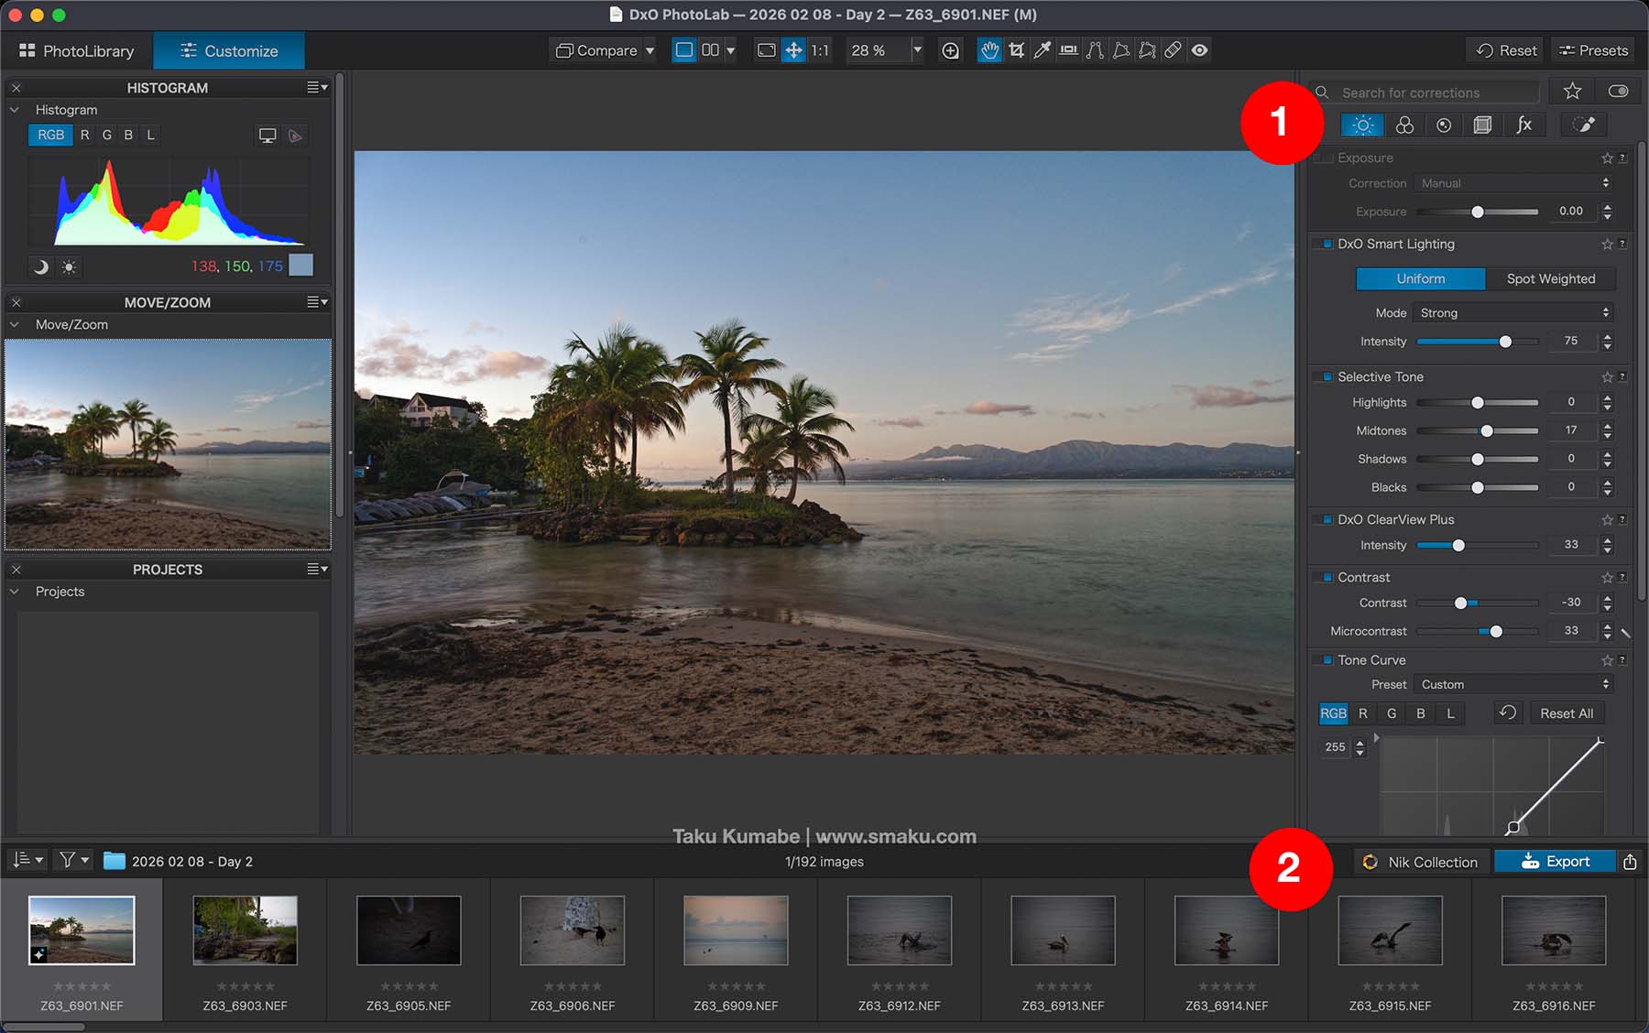Switch to the PhotoLibrary tab

coord(77,51)
